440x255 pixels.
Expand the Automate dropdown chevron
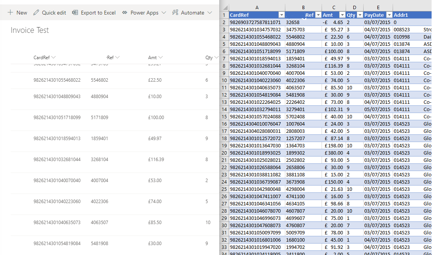210,13
